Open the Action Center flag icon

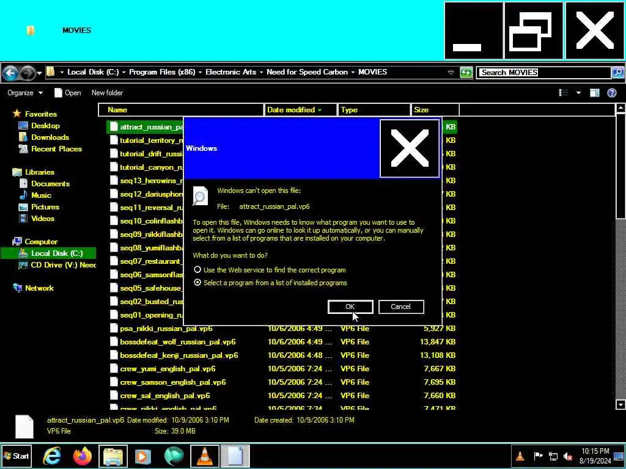click(538, 456)
